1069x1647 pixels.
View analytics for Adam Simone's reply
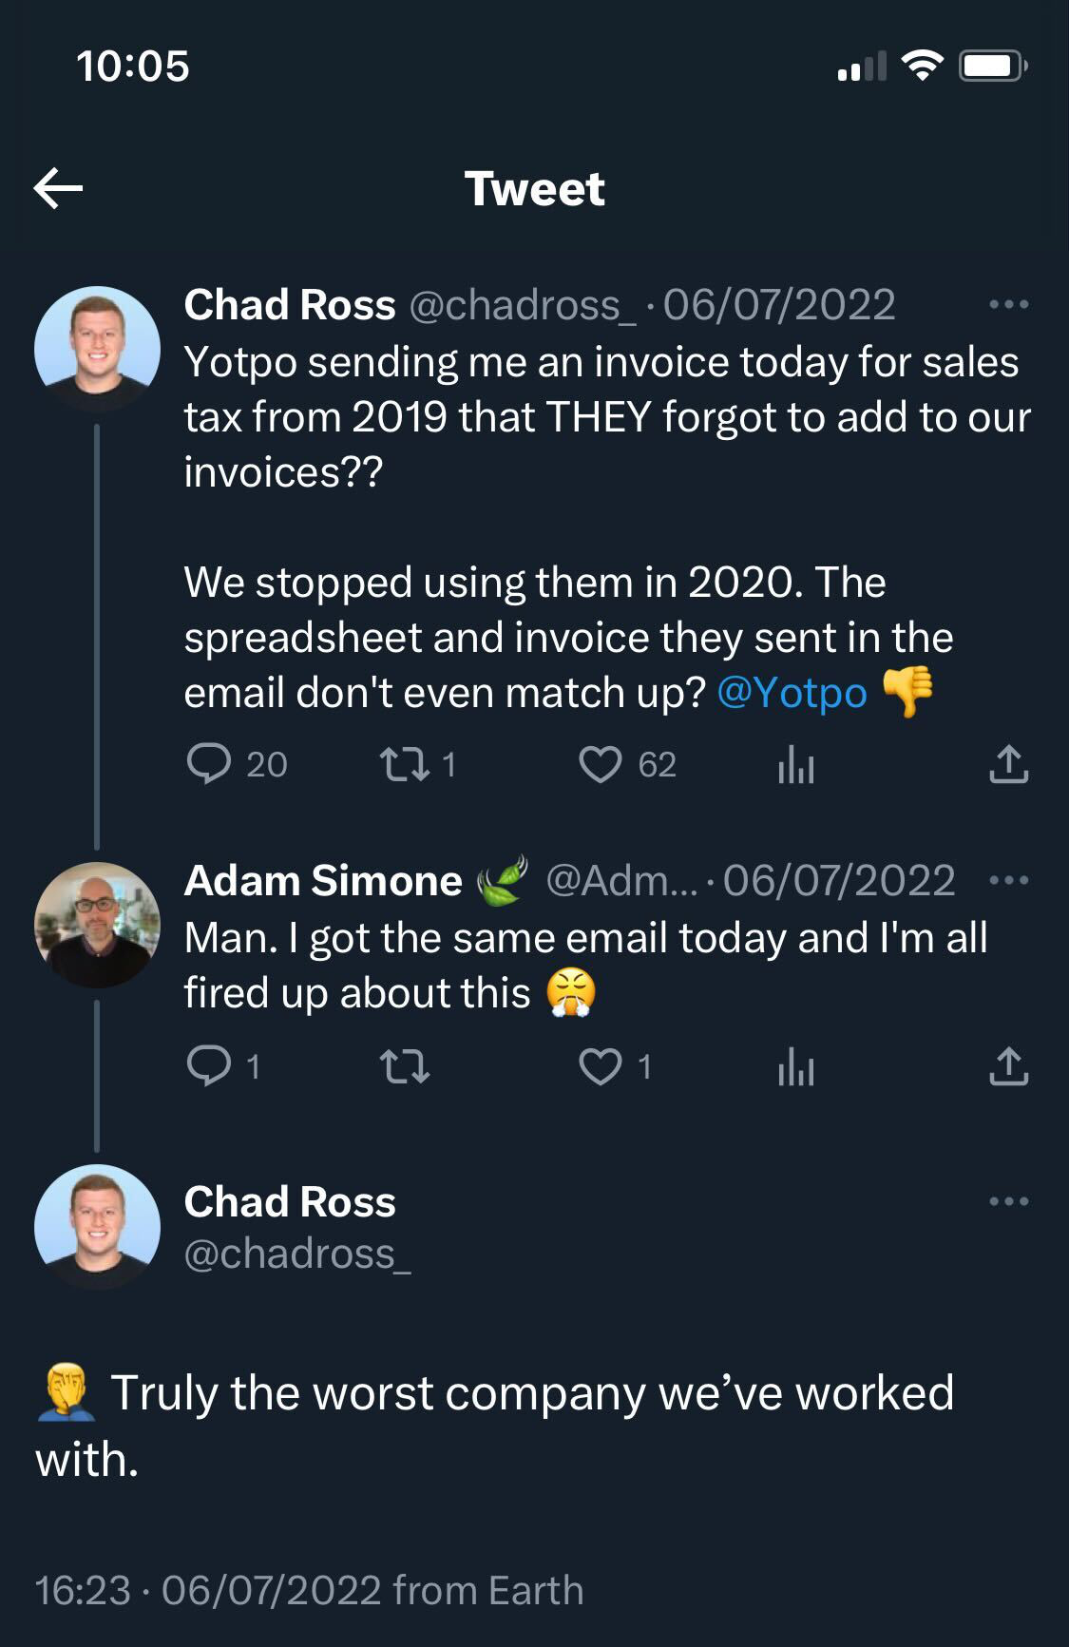point(796,1066)
